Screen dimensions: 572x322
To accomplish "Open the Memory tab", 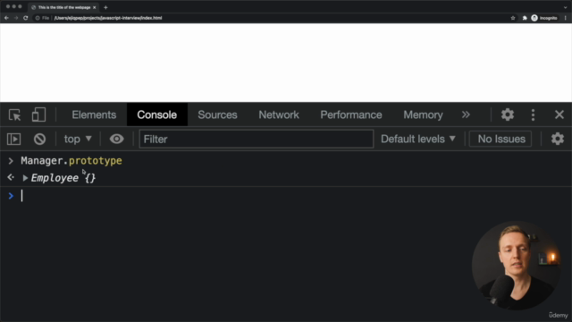I will coord(423,114).
